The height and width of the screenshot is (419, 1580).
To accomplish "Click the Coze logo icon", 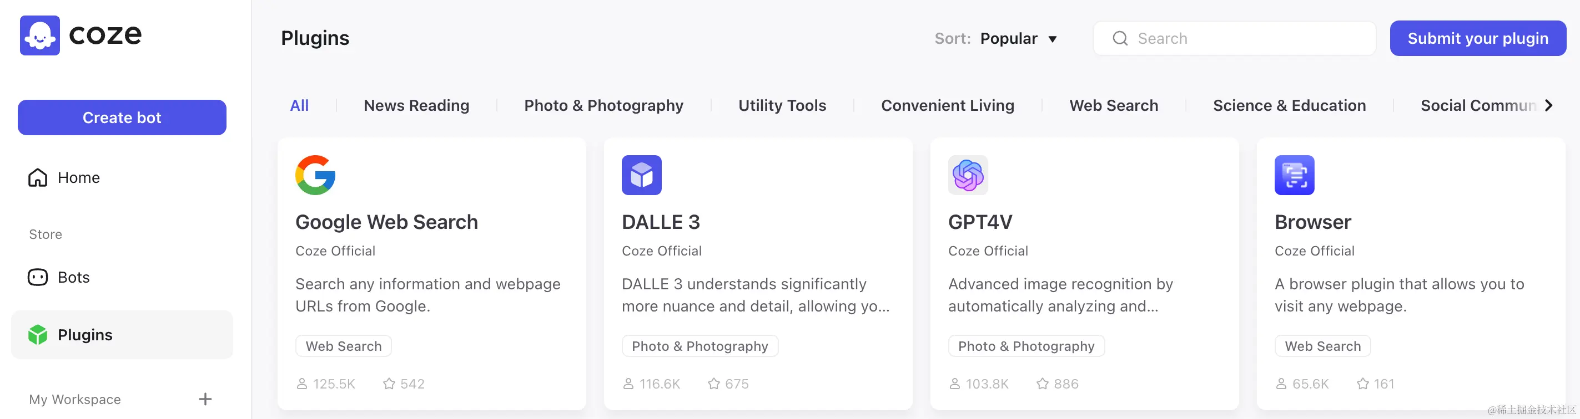I will 40,35.
